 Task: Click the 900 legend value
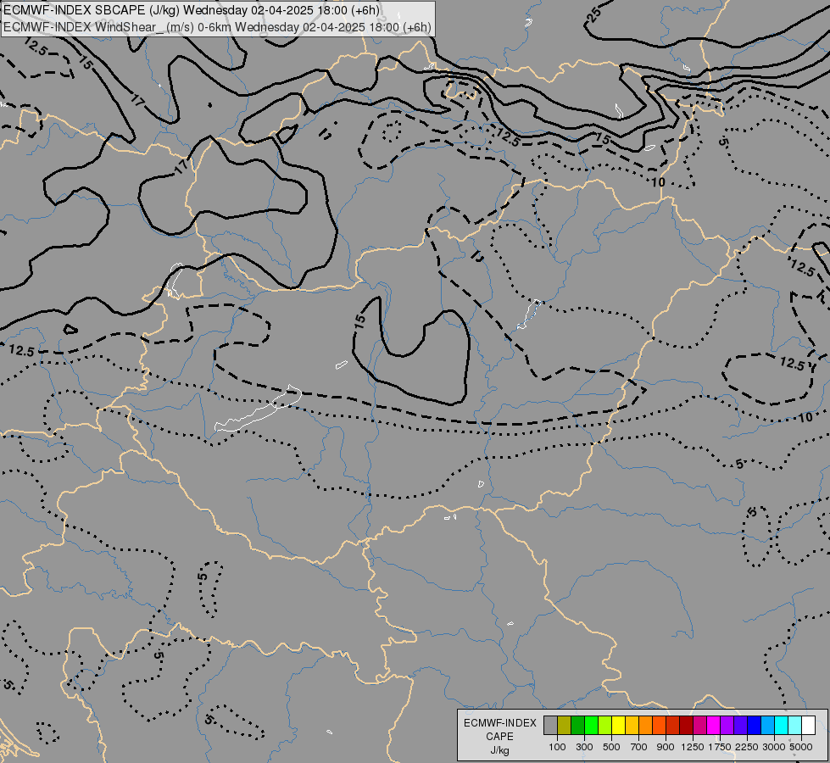pos(666,747)
